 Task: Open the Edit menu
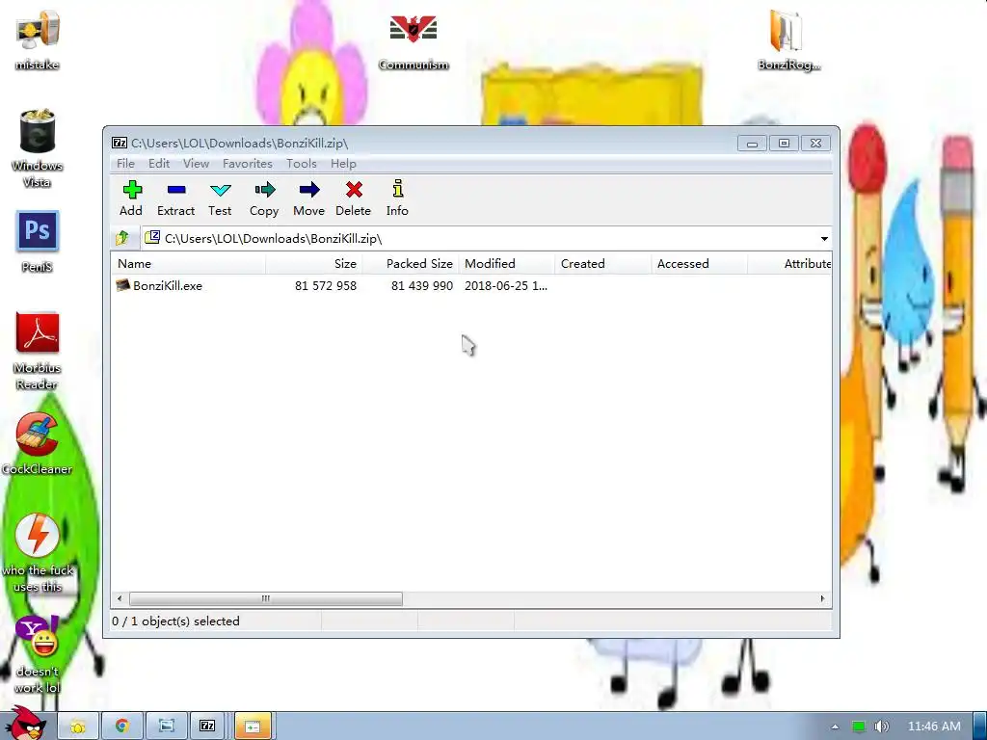pos(159,164)
